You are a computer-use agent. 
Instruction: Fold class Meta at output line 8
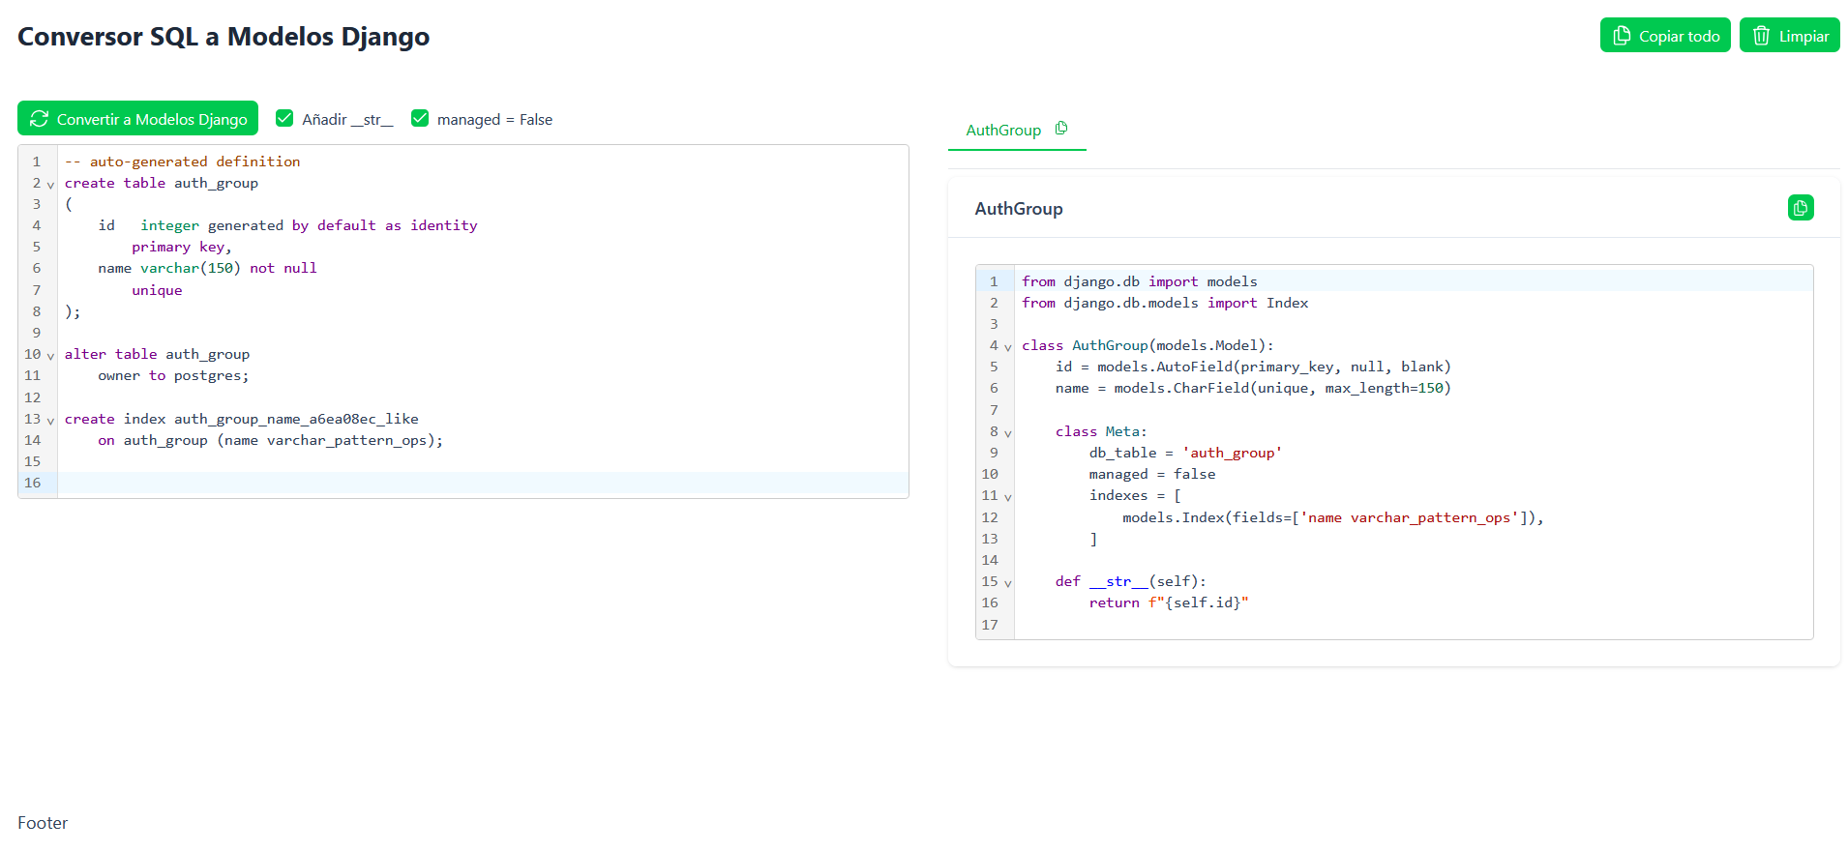point(1007,433)
